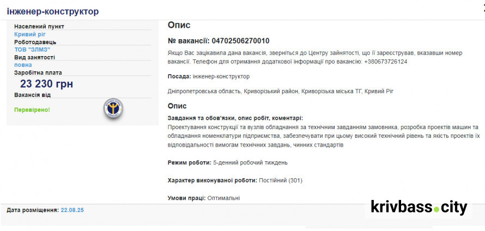Screen dimensions: 485x231
Task: Click the Дата розміщення label
Action: 32,210
